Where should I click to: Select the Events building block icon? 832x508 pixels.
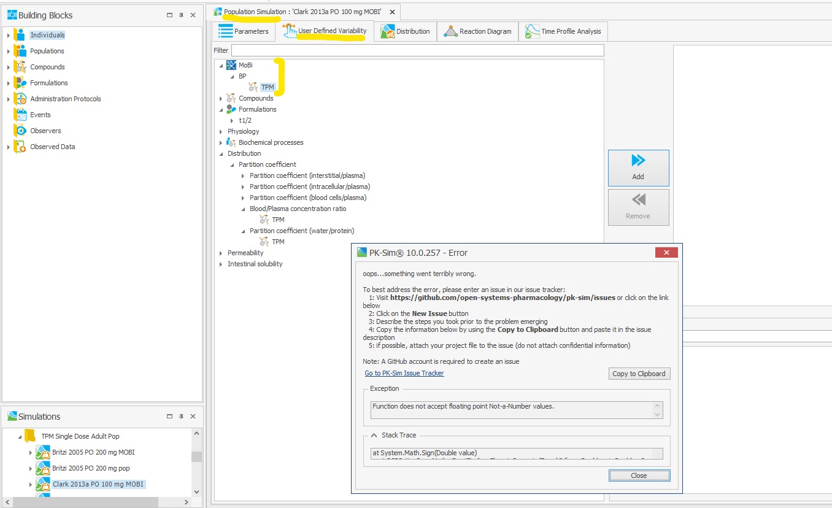(18, 114)
